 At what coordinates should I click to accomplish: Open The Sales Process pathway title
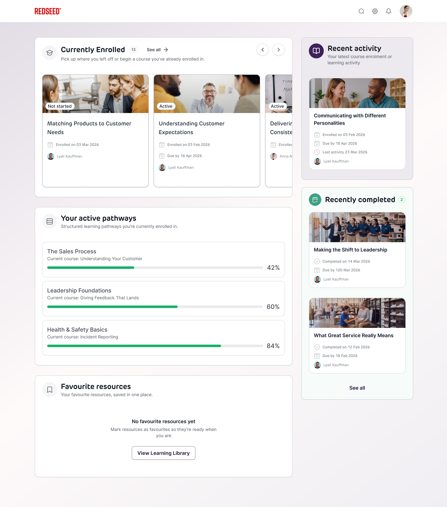pyautogui.click(x=72, y=251)
